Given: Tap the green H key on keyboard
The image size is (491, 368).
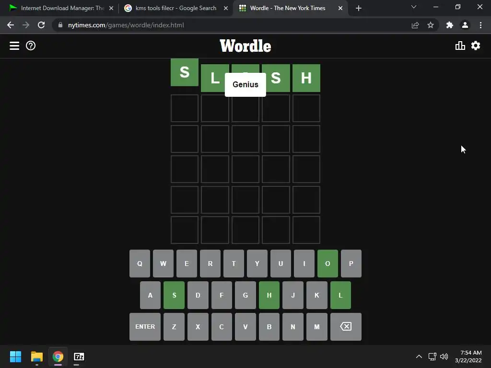Looking at the screenshot, I should (x=269, y=295).
